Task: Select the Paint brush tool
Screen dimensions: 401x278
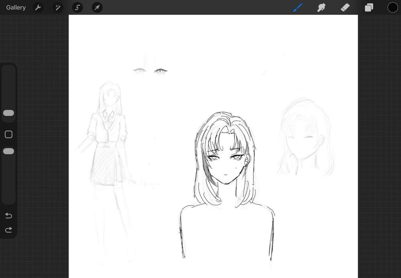Action: coord(298,7)
